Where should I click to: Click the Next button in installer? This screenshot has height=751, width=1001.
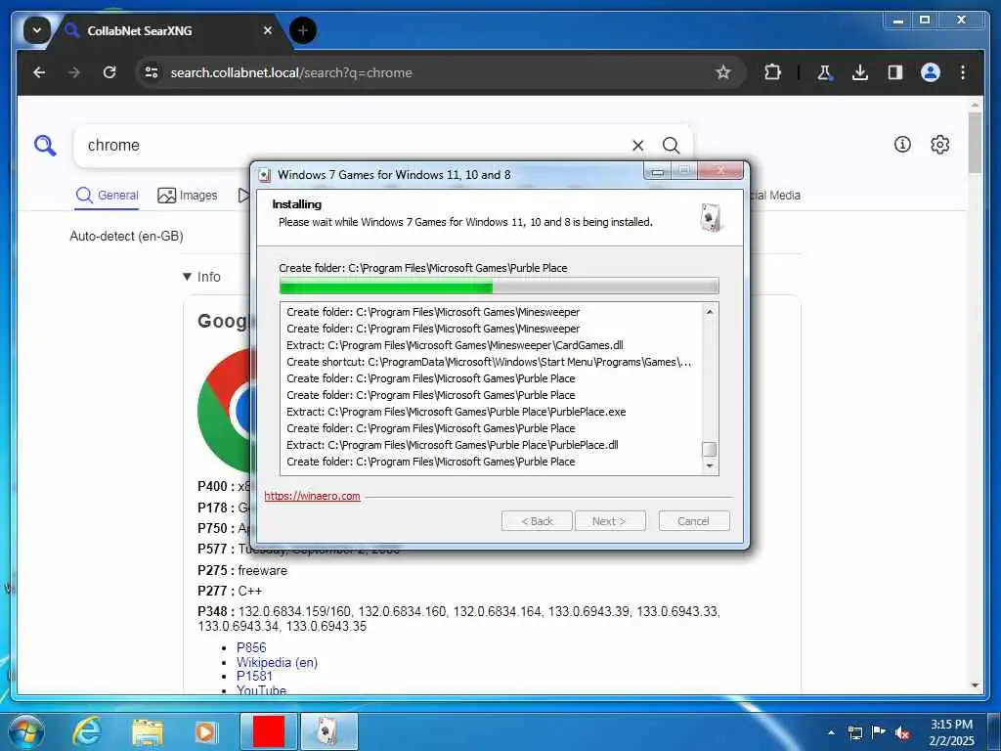pos(610,521)
